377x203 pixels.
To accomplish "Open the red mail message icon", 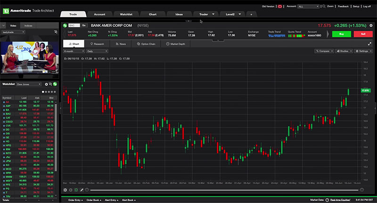I will [280, 7].
